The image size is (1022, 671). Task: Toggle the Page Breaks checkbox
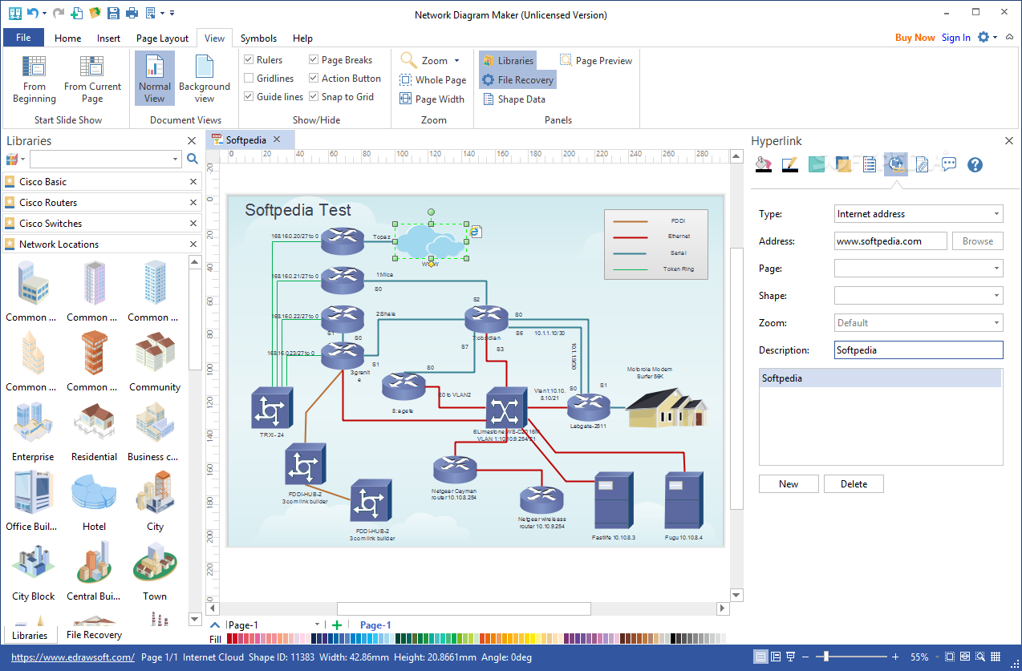[314, 60]
